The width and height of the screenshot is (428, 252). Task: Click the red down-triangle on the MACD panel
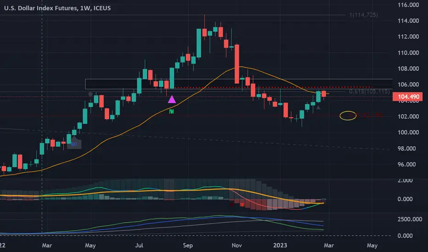click(x=242, y=205)
